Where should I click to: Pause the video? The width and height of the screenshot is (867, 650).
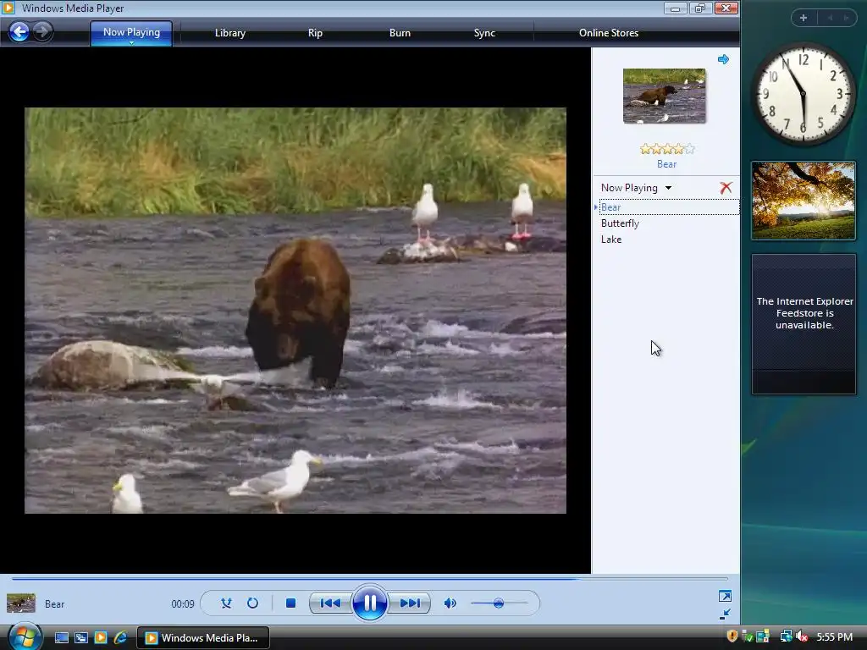click(369, 603)
